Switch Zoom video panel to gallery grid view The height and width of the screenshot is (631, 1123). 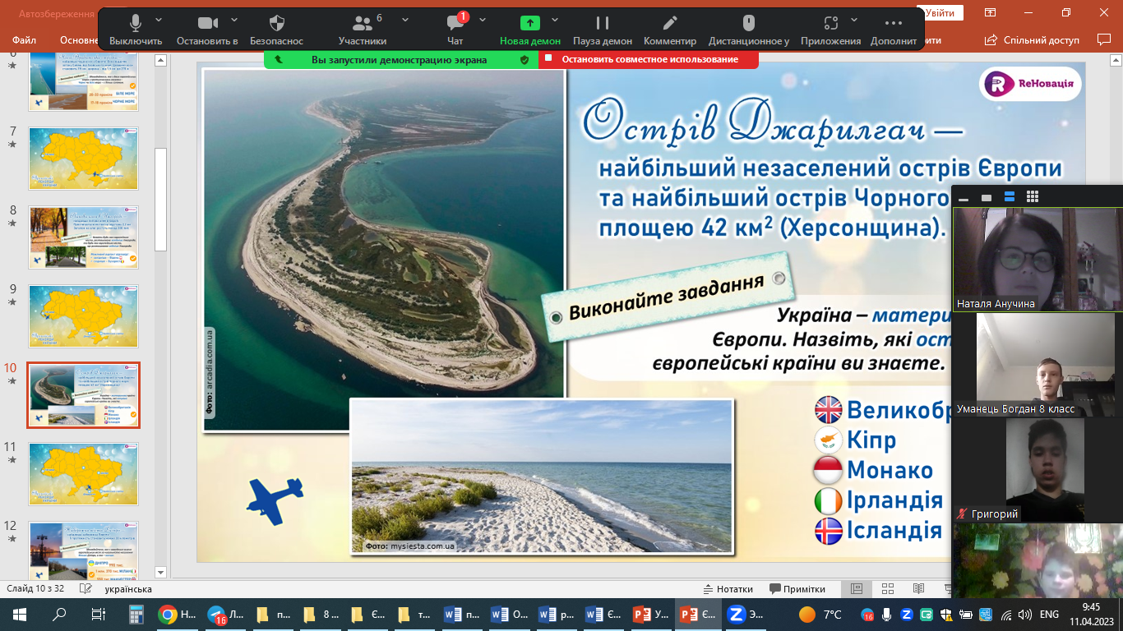(x=1033, y=197)
